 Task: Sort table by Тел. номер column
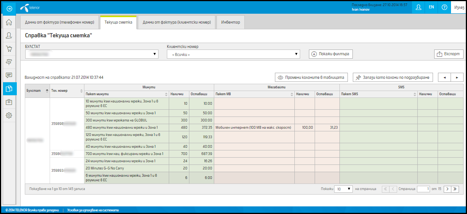click(67, 91)
